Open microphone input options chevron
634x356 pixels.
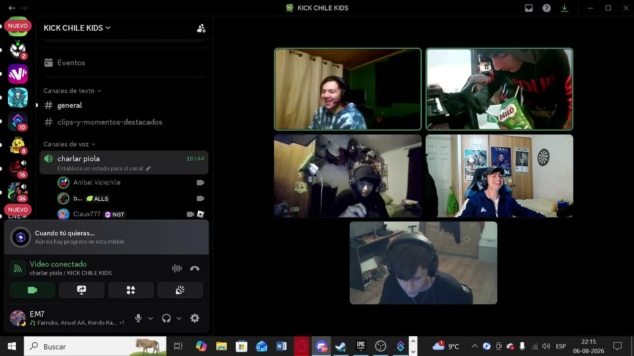click(x=151, y=318)
